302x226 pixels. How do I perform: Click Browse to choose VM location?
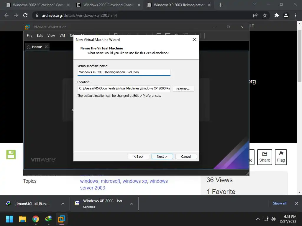(x=183, y=89)
